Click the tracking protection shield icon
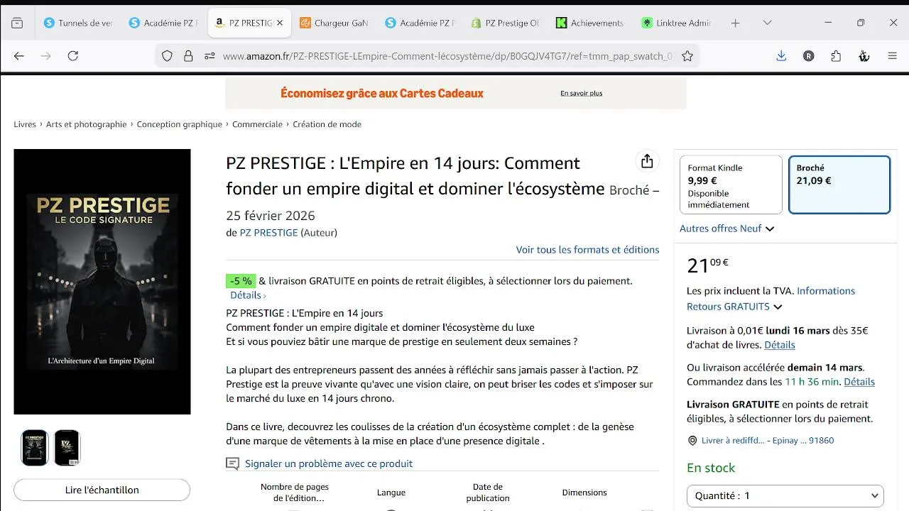Viewport: 909px width, 511px height. tap(167, 56)
